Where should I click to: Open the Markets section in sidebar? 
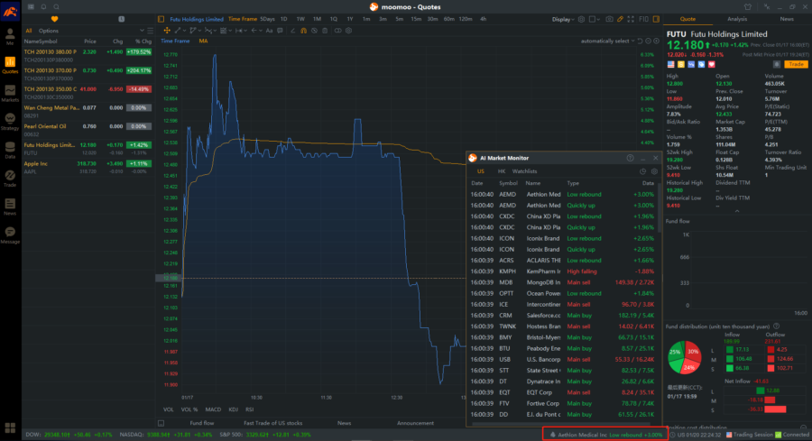10,93
